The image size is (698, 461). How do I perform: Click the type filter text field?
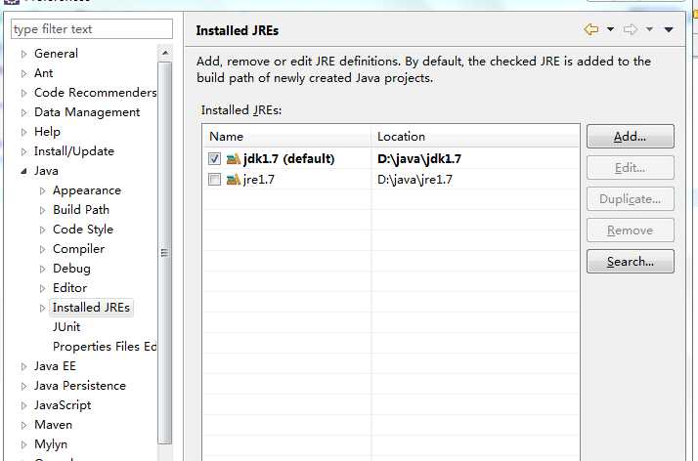(x=92, y=29)
